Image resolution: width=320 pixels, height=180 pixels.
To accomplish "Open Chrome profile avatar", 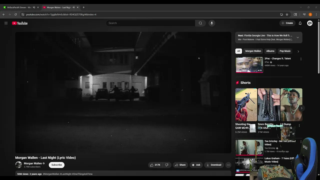I will coord(310,14).
